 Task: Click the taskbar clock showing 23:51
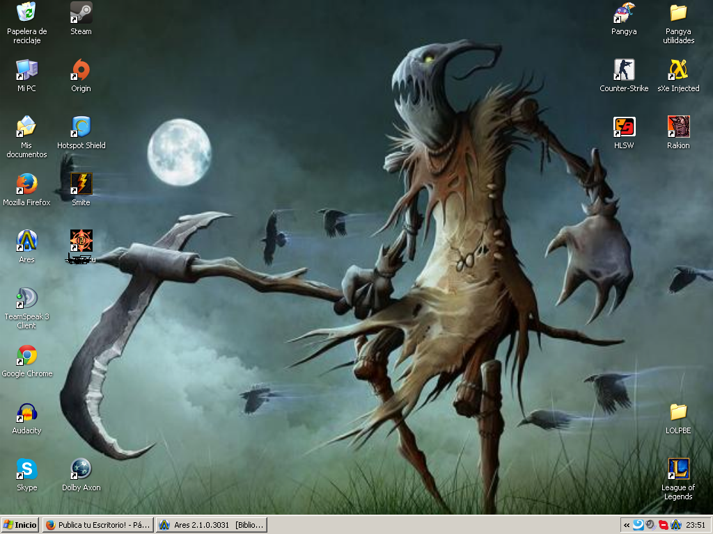[696, 525]
